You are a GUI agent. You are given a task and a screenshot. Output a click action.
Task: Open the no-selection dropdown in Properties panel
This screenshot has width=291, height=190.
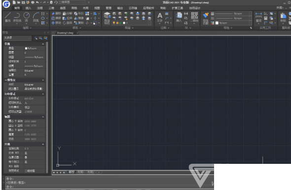pos(17,38)
